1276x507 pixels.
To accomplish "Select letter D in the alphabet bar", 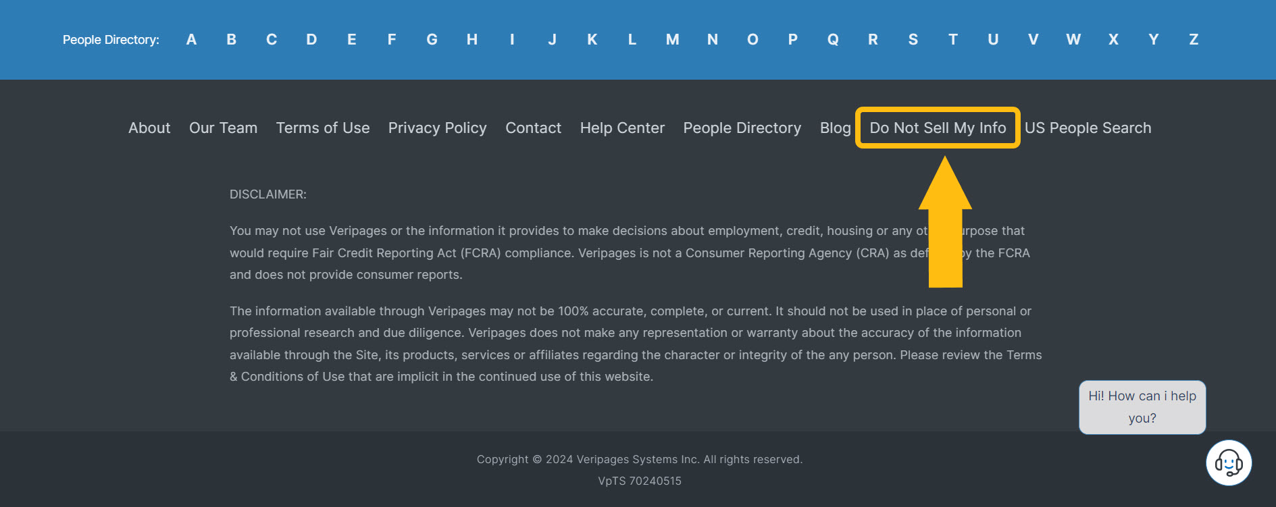I will pos(311,40).
